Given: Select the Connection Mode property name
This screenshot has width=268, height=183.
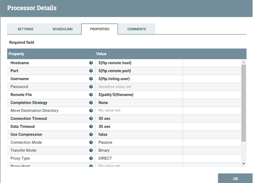Looking at the screenshot, I should coord(26,142).
